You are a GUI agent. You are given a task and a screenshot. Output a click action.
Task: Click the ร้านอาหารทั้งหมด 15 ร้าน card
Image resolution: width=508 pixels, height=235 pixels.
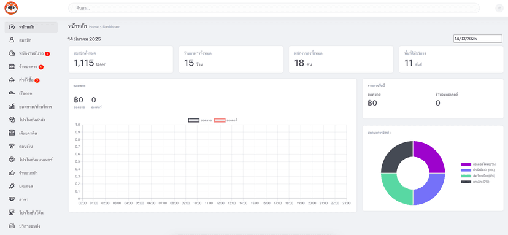tap(231, 60)
